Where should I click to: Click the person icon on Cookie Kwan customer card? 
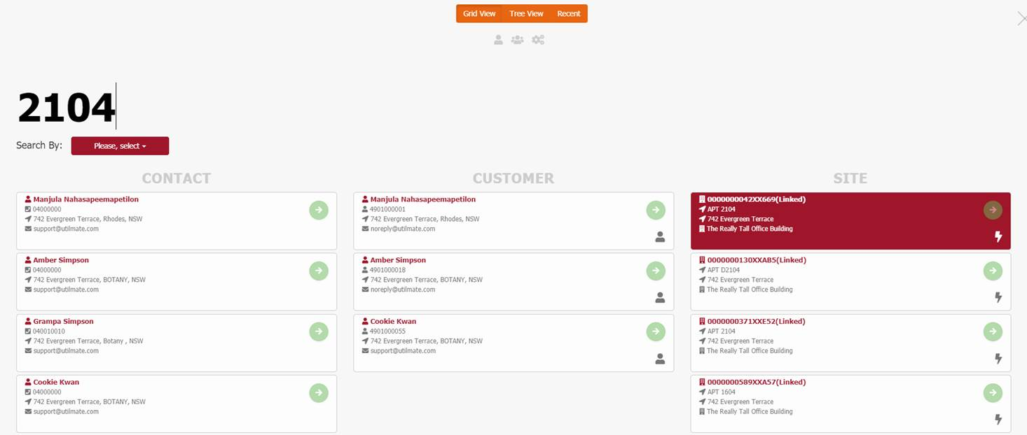pyautogui.click(x=659, y=359)
